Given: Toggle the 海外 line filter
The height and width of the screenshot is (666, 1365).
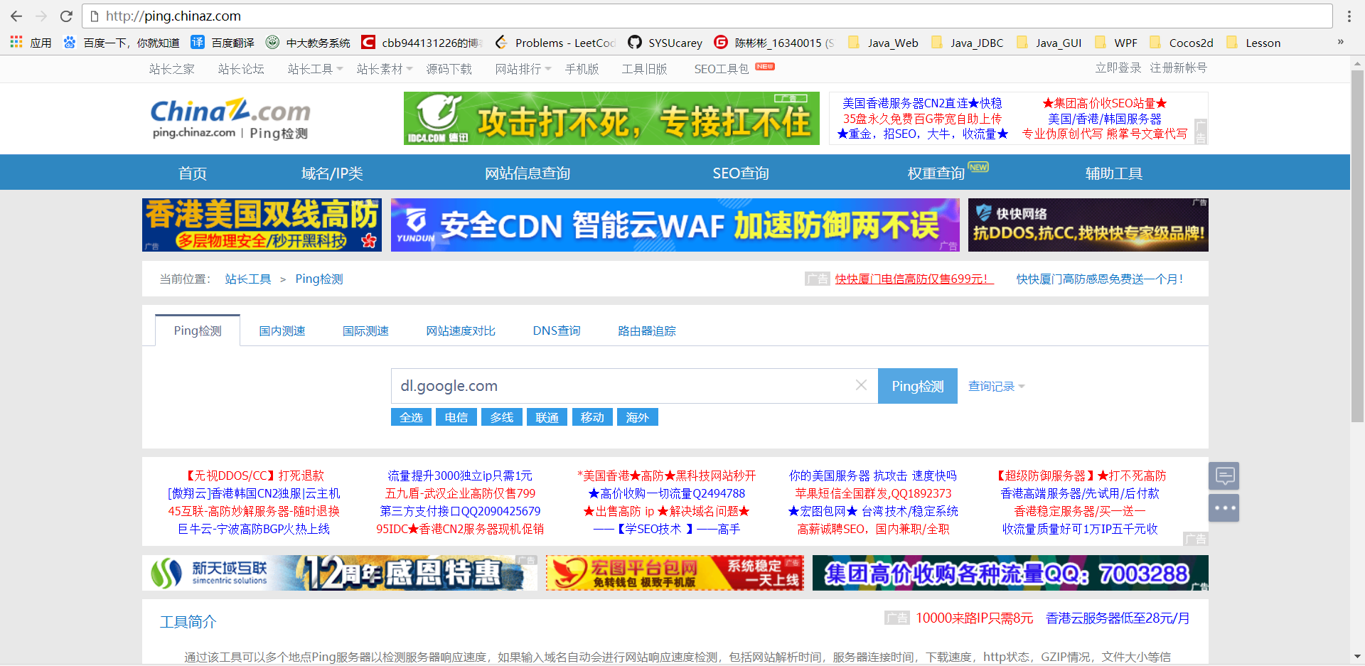Looking at the screenshot, I should (638, 417).
